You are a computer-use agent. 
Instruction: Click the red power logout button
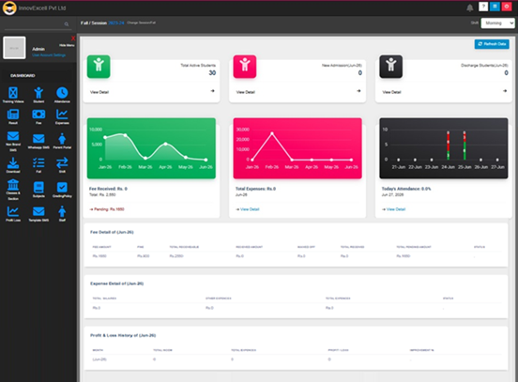507,7
